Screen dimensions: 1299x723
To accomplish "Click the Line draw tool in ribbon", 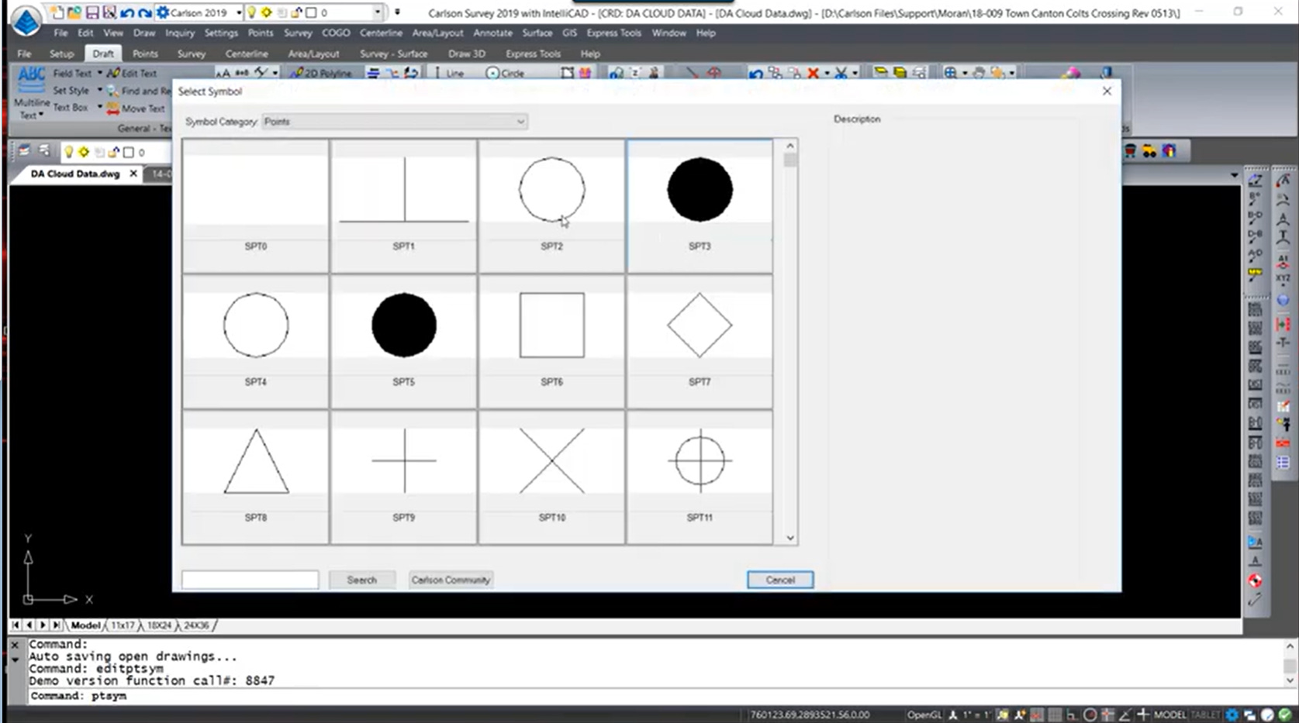I will [448, 73].
